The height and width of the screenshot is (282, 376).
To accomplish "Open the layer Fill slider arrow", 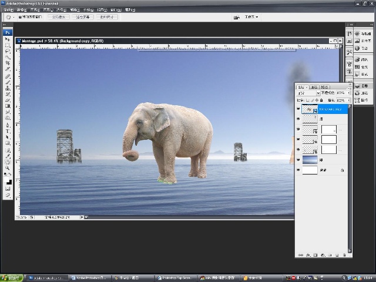I will click(348, 100).
